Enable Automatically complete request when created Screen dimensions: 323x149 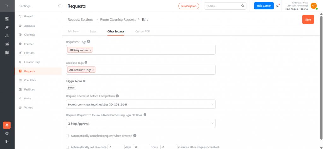click(67, 136)
